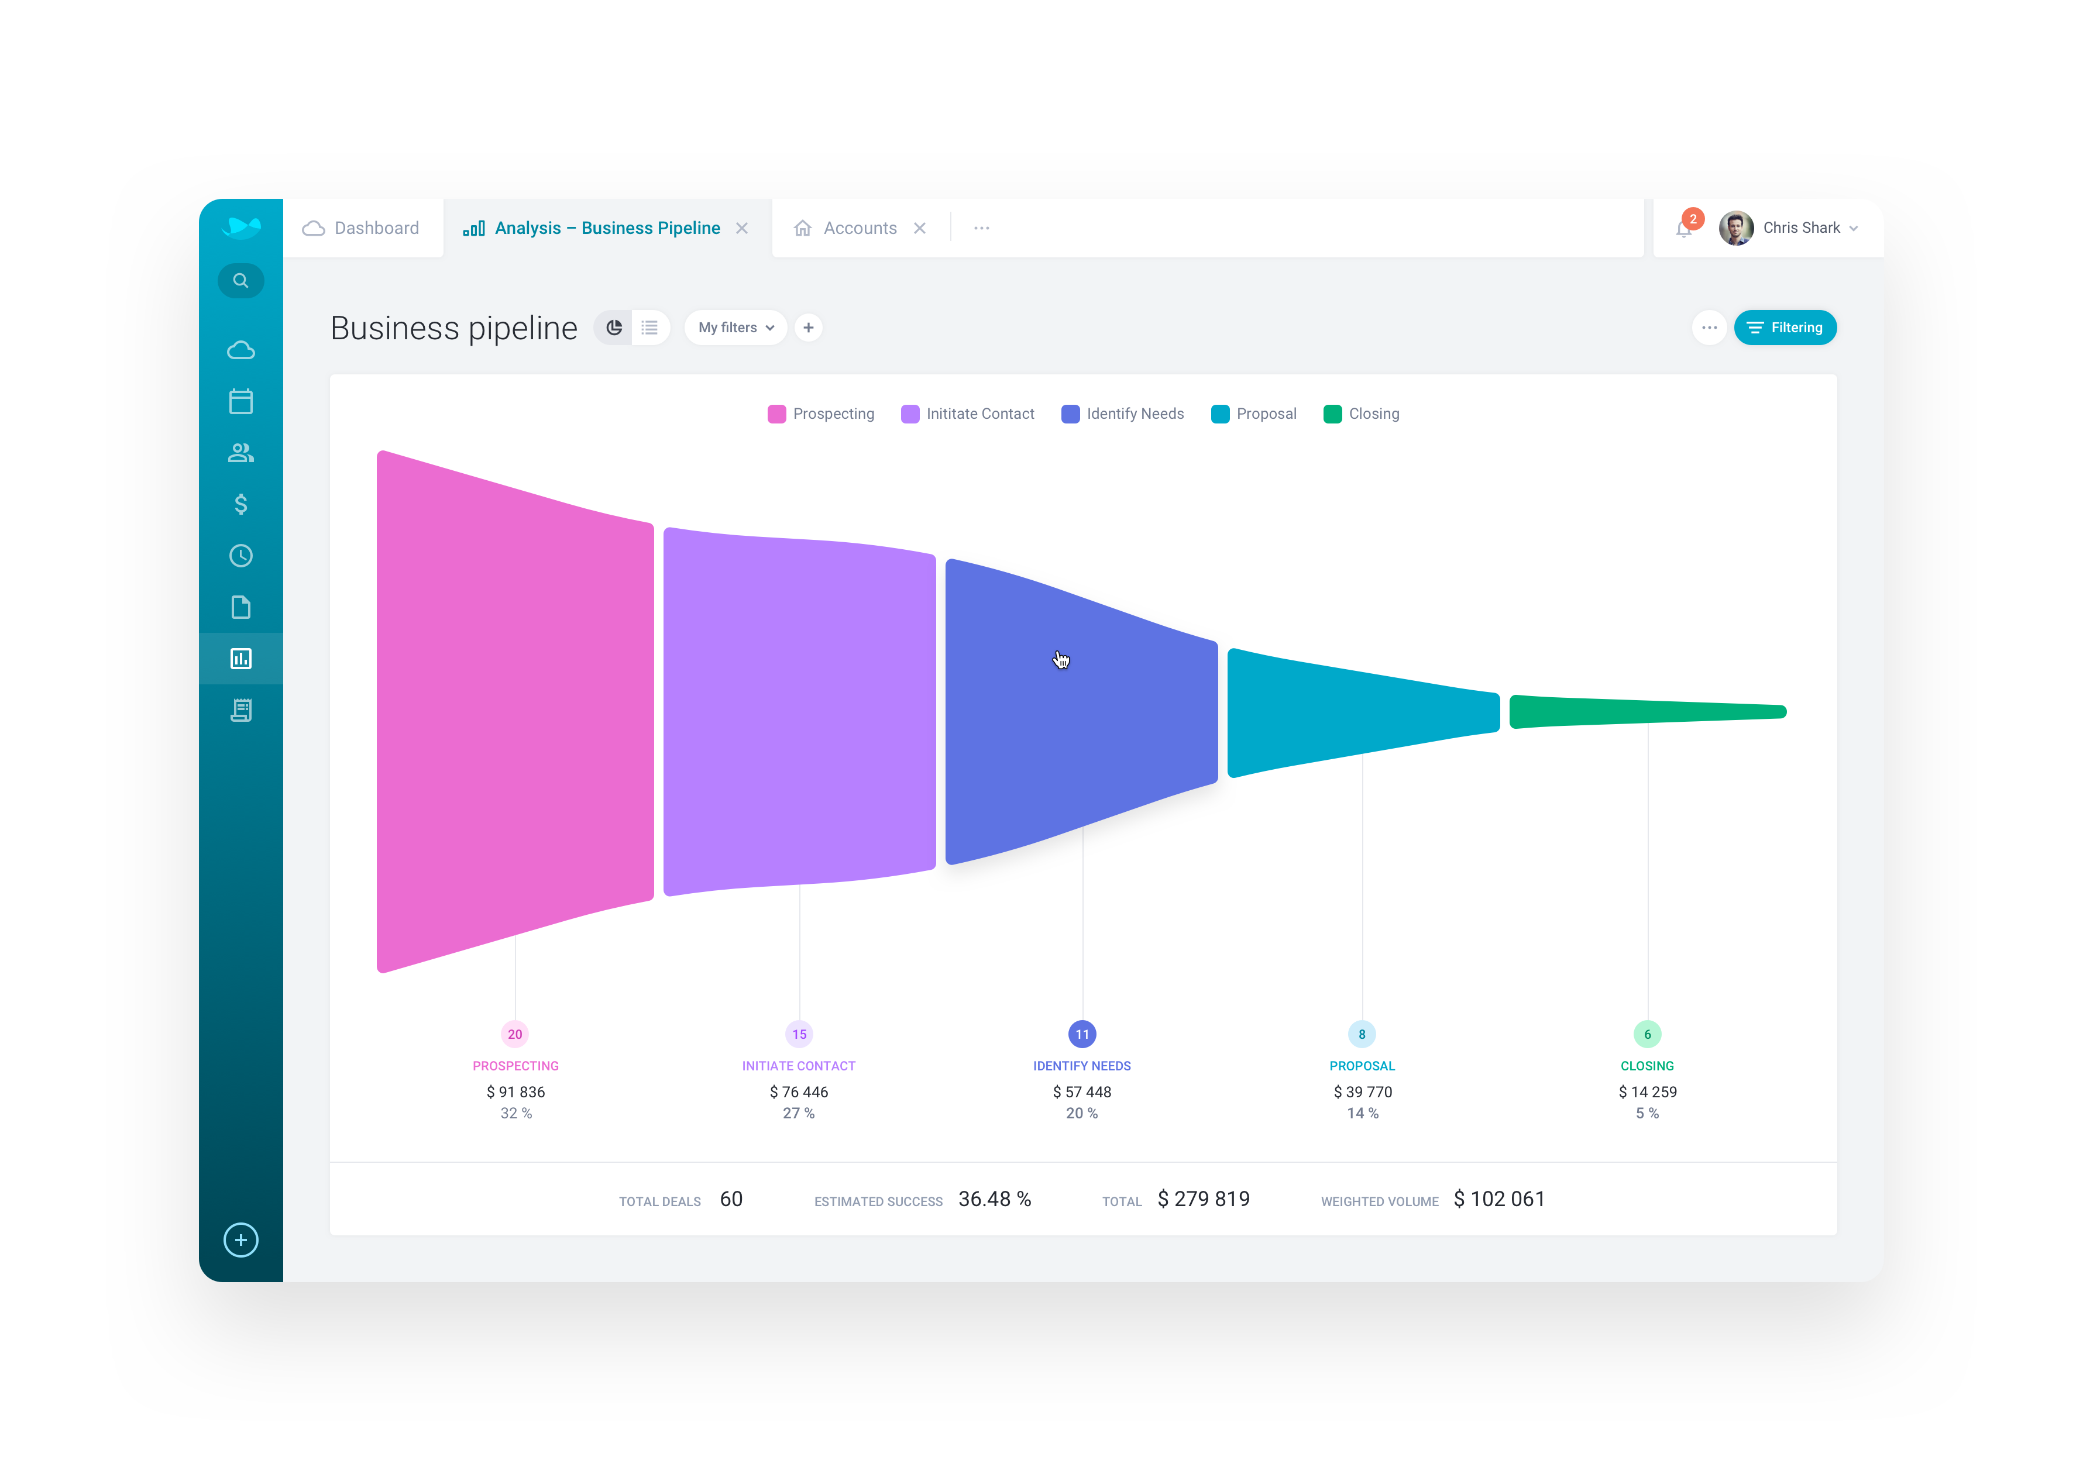Switch to the Dashboard tab

pos(362,228)
